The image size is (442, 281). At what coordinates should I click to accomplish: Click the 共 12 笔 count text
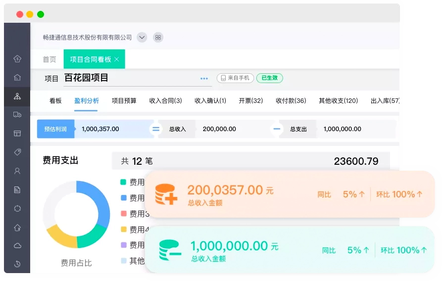tap(137, 161)
